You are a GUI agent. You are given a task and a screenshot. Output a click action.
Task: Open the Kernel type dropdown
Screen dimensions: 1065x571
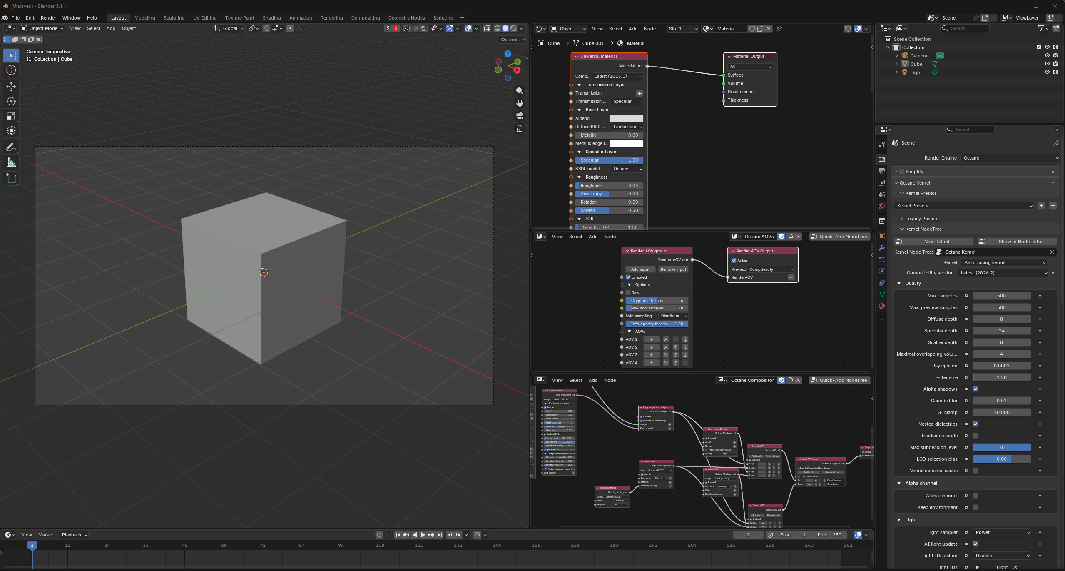(1004, 262)
